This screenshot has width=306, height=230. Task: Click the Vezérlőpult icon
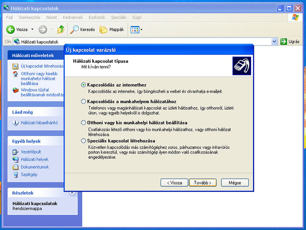(15, 152)
